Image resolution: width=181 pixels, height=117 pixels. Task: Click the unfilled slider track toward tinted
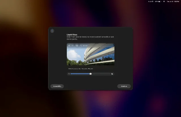coord(101,74)
